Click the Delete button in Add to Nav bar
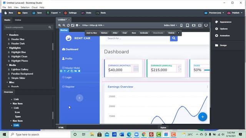Screen dimensions: 246x138 pyautogui.click(x=171, y=33)
